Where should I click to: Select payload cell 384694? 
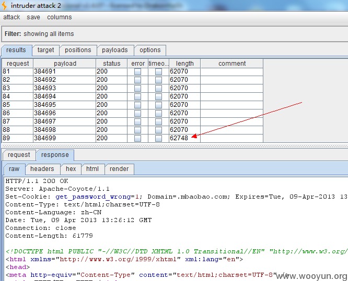[x=65, y=96]
